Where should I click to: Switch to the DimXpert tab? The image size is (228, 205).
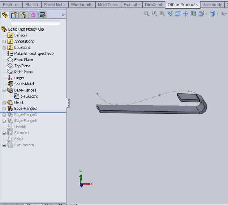click(x=154, y=5)
